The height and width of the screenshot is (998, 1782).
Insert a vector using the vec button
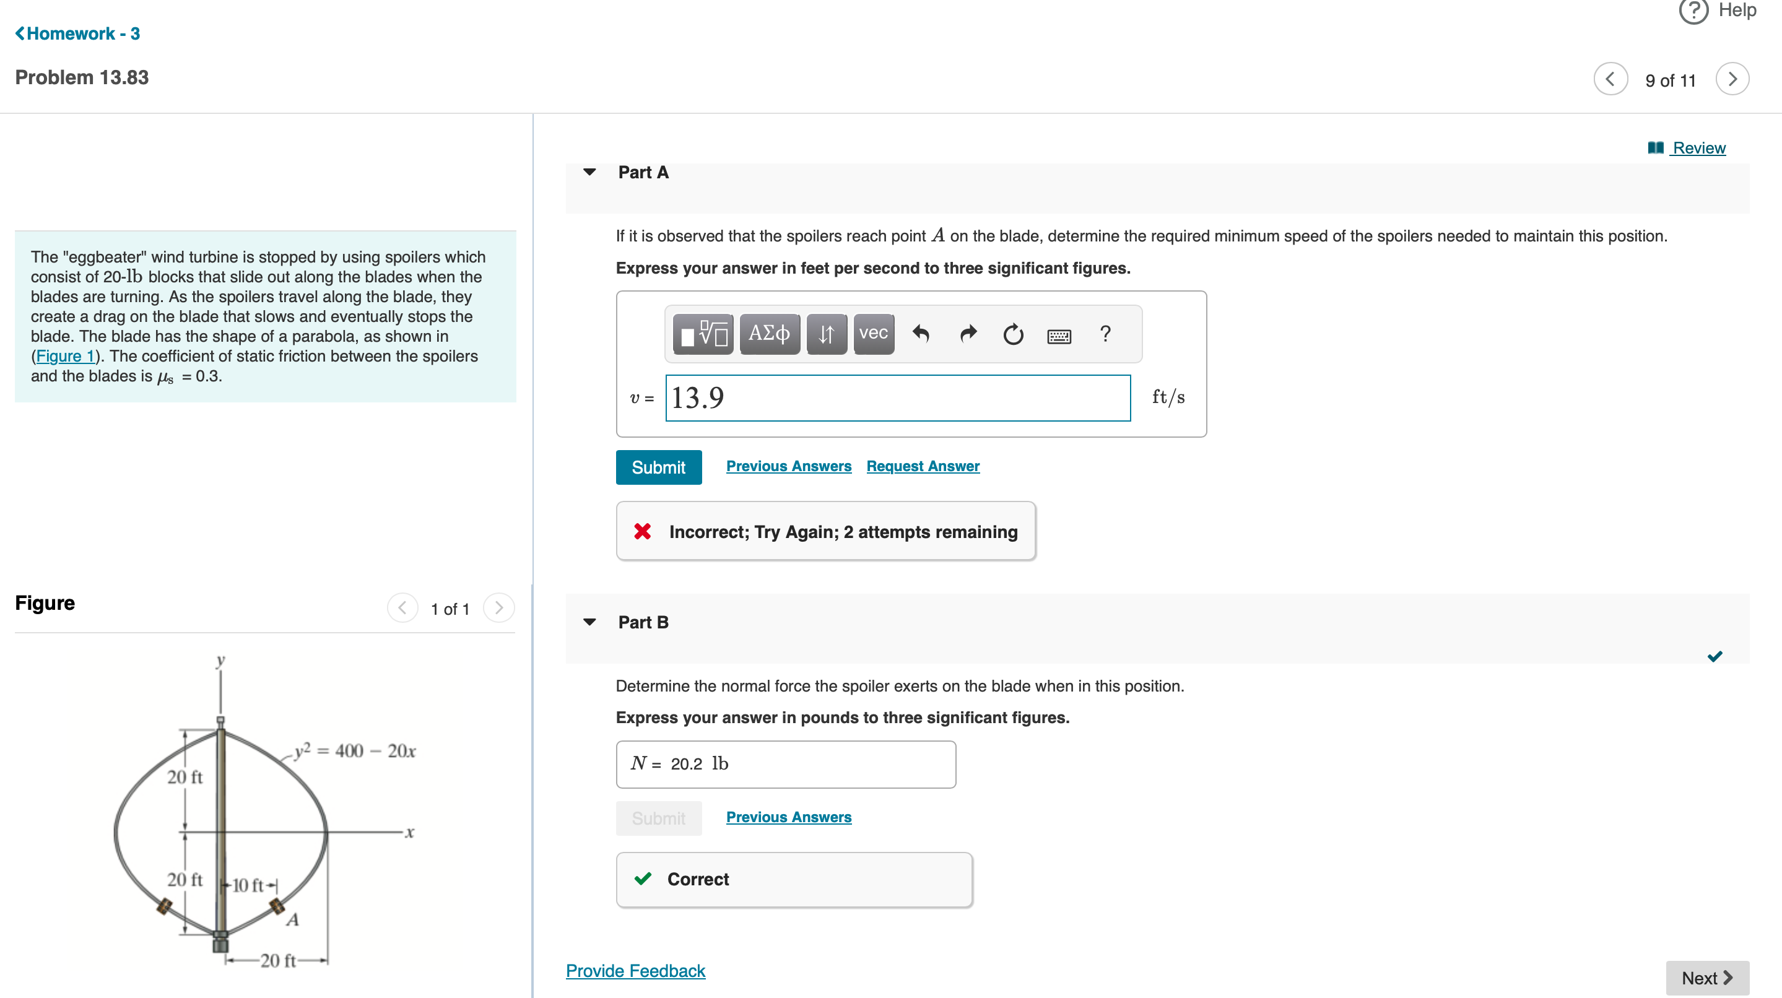click(x=873, y=334)
